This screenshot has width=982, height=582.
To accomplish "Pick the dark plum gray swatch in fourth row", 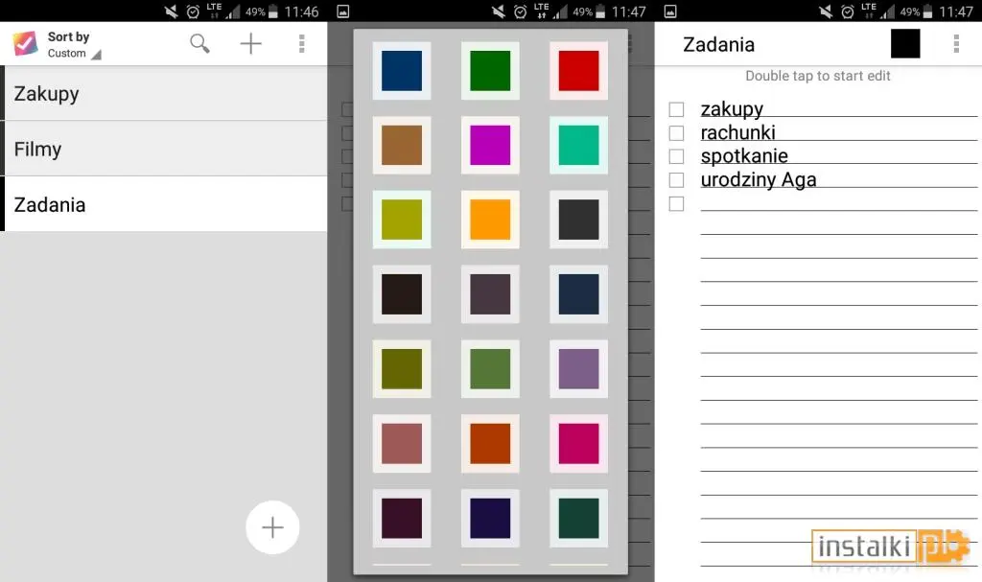I will click(x=490, y=293).
